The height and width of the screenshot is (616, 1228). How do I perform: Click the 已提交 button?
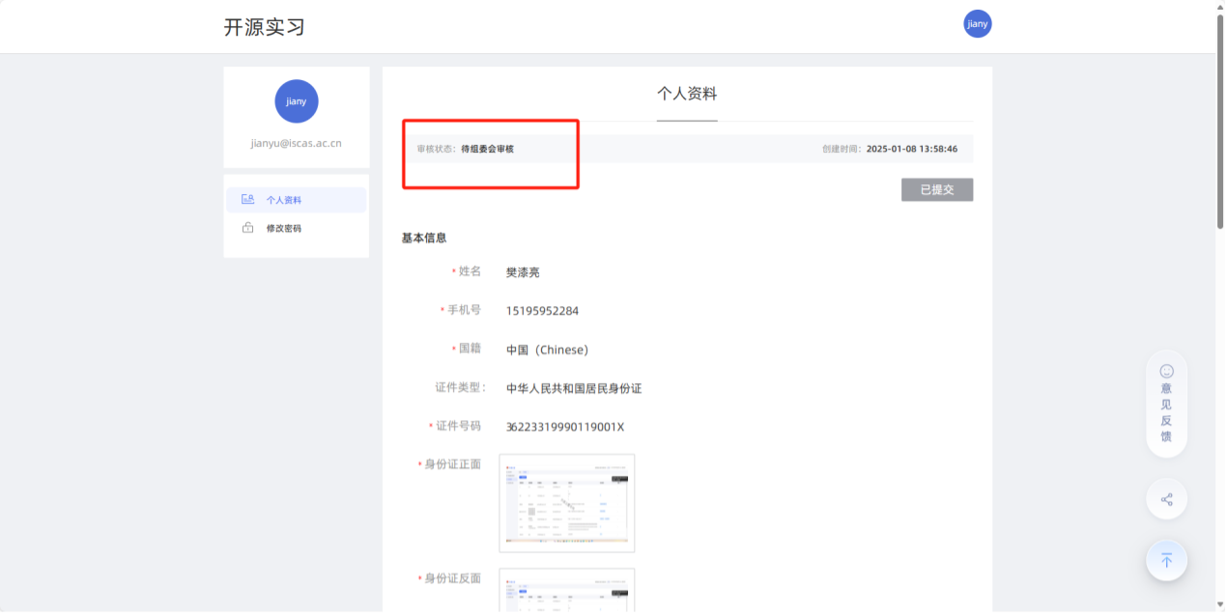[x=937, y=189]
